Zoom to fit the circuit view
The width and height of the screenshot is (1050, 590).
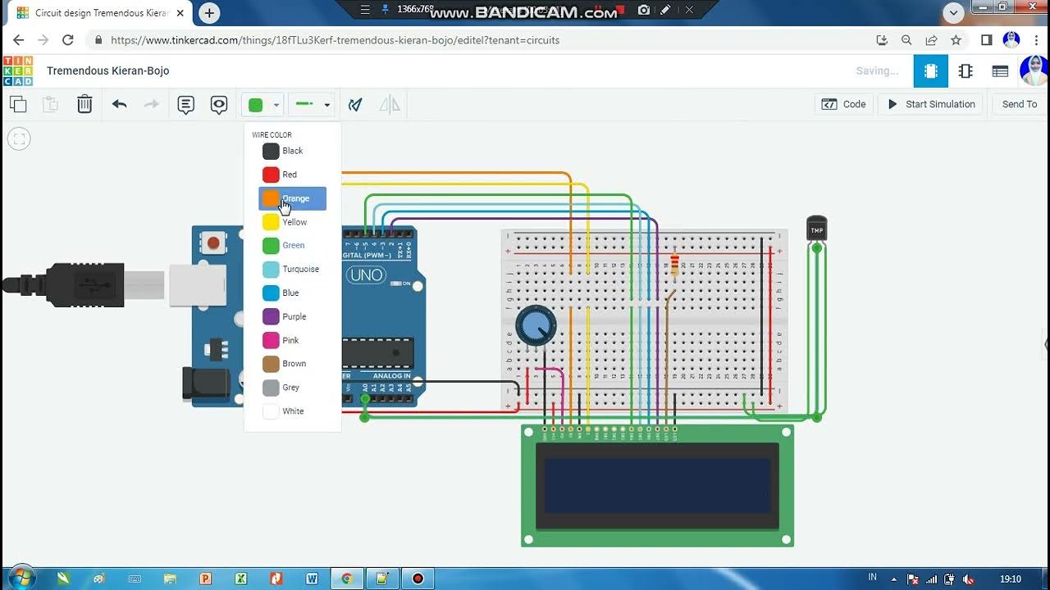(20, 138)
